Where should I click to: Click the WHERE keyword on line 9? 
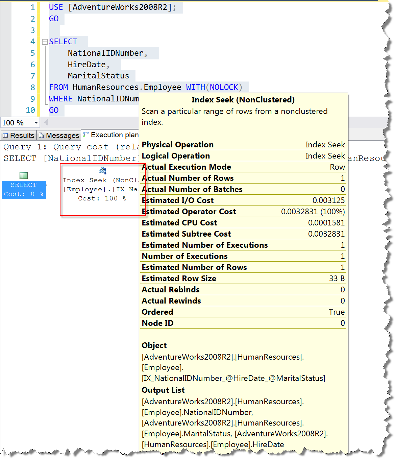pos(61,99)
